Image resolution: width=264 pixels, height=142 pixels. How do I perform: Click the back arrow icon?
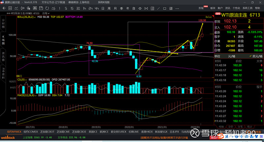coord(4,8)
